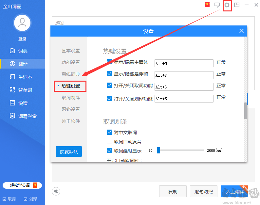The height and width of the screenshot is (205, 260).
Task: Toggle 显示/隐藏主窗体 hotkey checkbox
Action: (109, 62)
